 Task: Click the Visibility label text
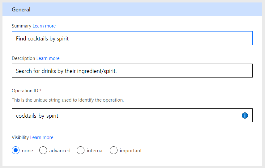[x=20, y=137]
